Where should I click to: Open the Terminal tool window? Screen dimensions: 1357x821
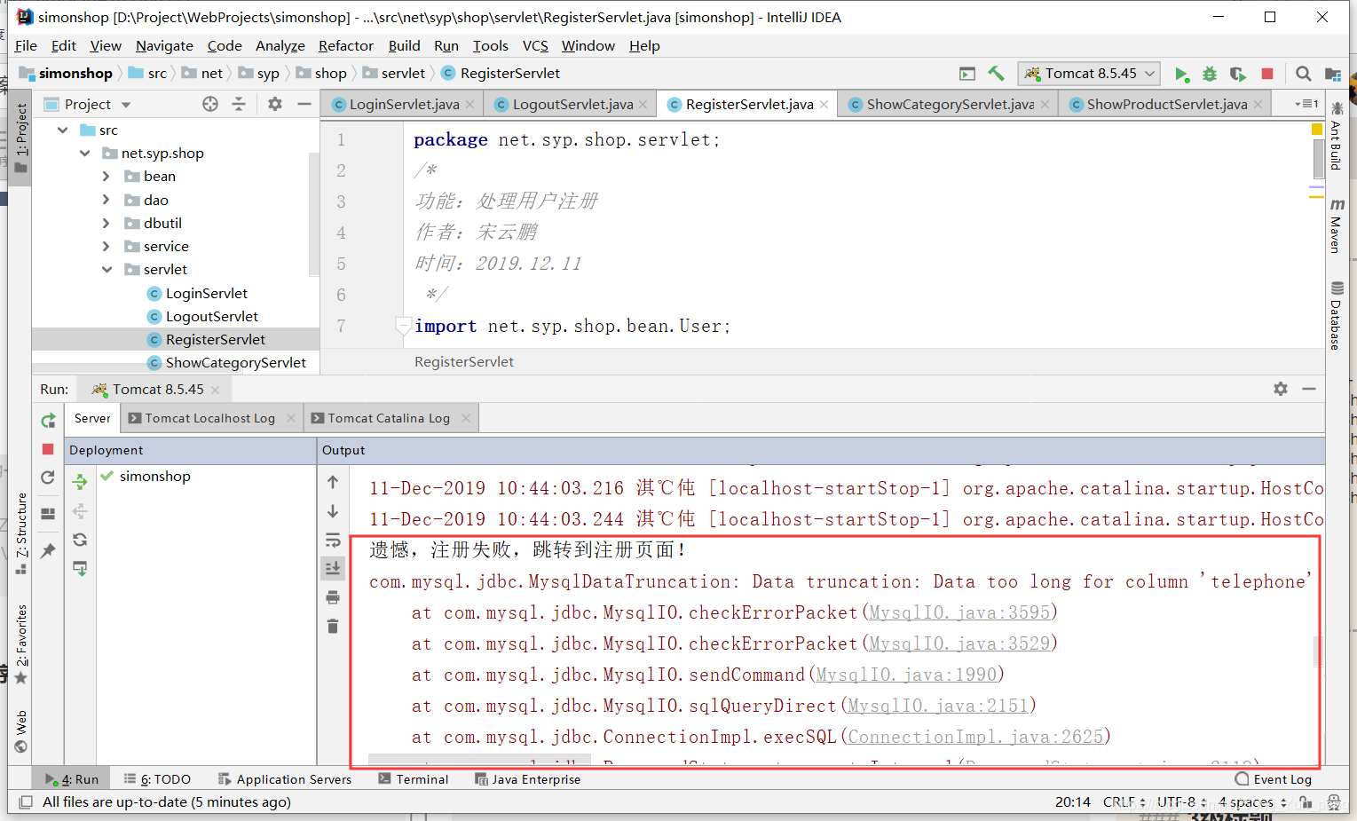[414, 779]
